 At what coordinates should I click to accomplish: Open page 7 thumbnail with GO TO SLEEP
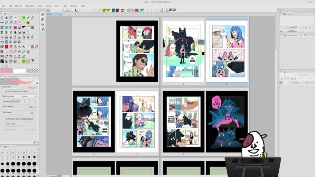pyautogui.click(x=227, y=121)
